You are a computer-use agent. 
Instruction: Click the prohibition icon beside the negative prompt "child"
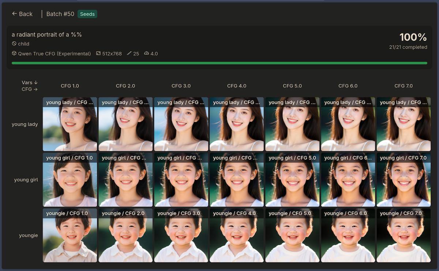15,44
